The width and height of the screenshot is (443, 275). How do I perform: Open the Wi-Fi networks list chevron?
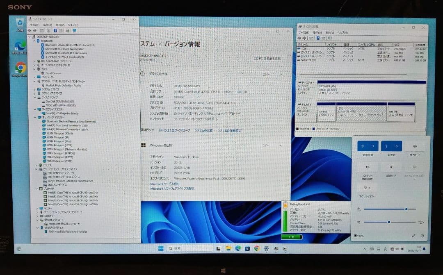click(x=373, y=146)
